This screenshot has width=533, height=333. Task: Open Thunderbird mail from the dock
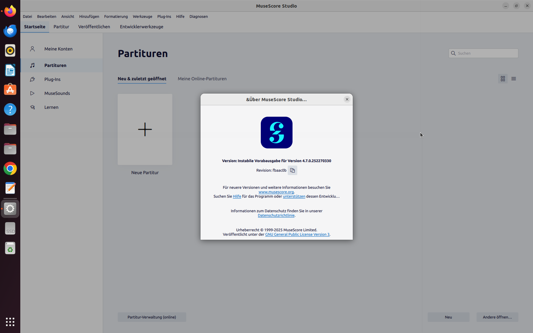click(x=10, y=31)
